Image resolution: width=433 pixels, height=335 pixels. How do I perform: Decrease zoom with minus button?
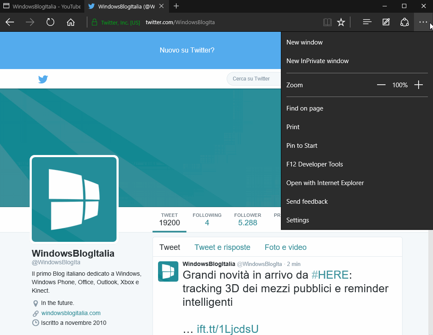pyautogui.click(x=381, y=85)
